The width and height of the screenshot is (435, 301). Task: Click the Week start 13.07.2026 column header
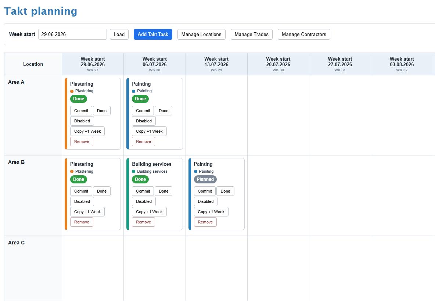pyautogui.click(x=216, y=64)
